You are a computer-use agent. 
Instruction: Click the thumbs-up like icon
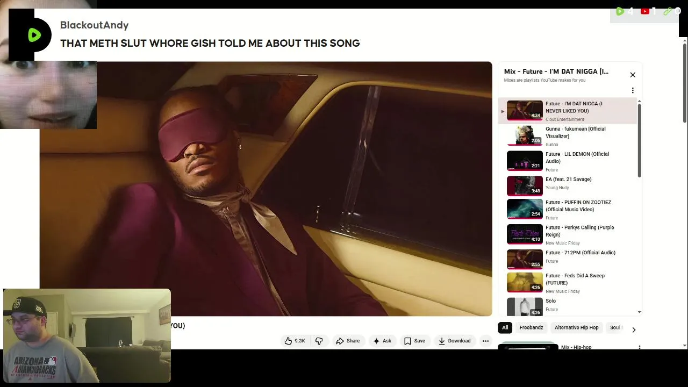289,341
